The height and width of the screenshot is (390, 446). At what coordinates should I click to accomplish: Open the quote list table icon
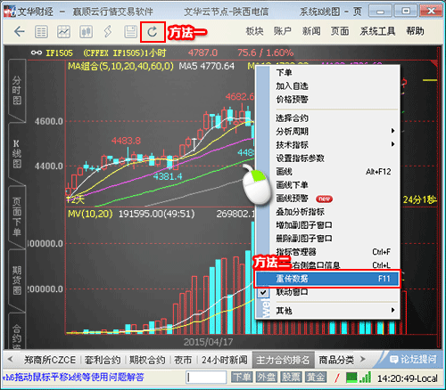41,32
